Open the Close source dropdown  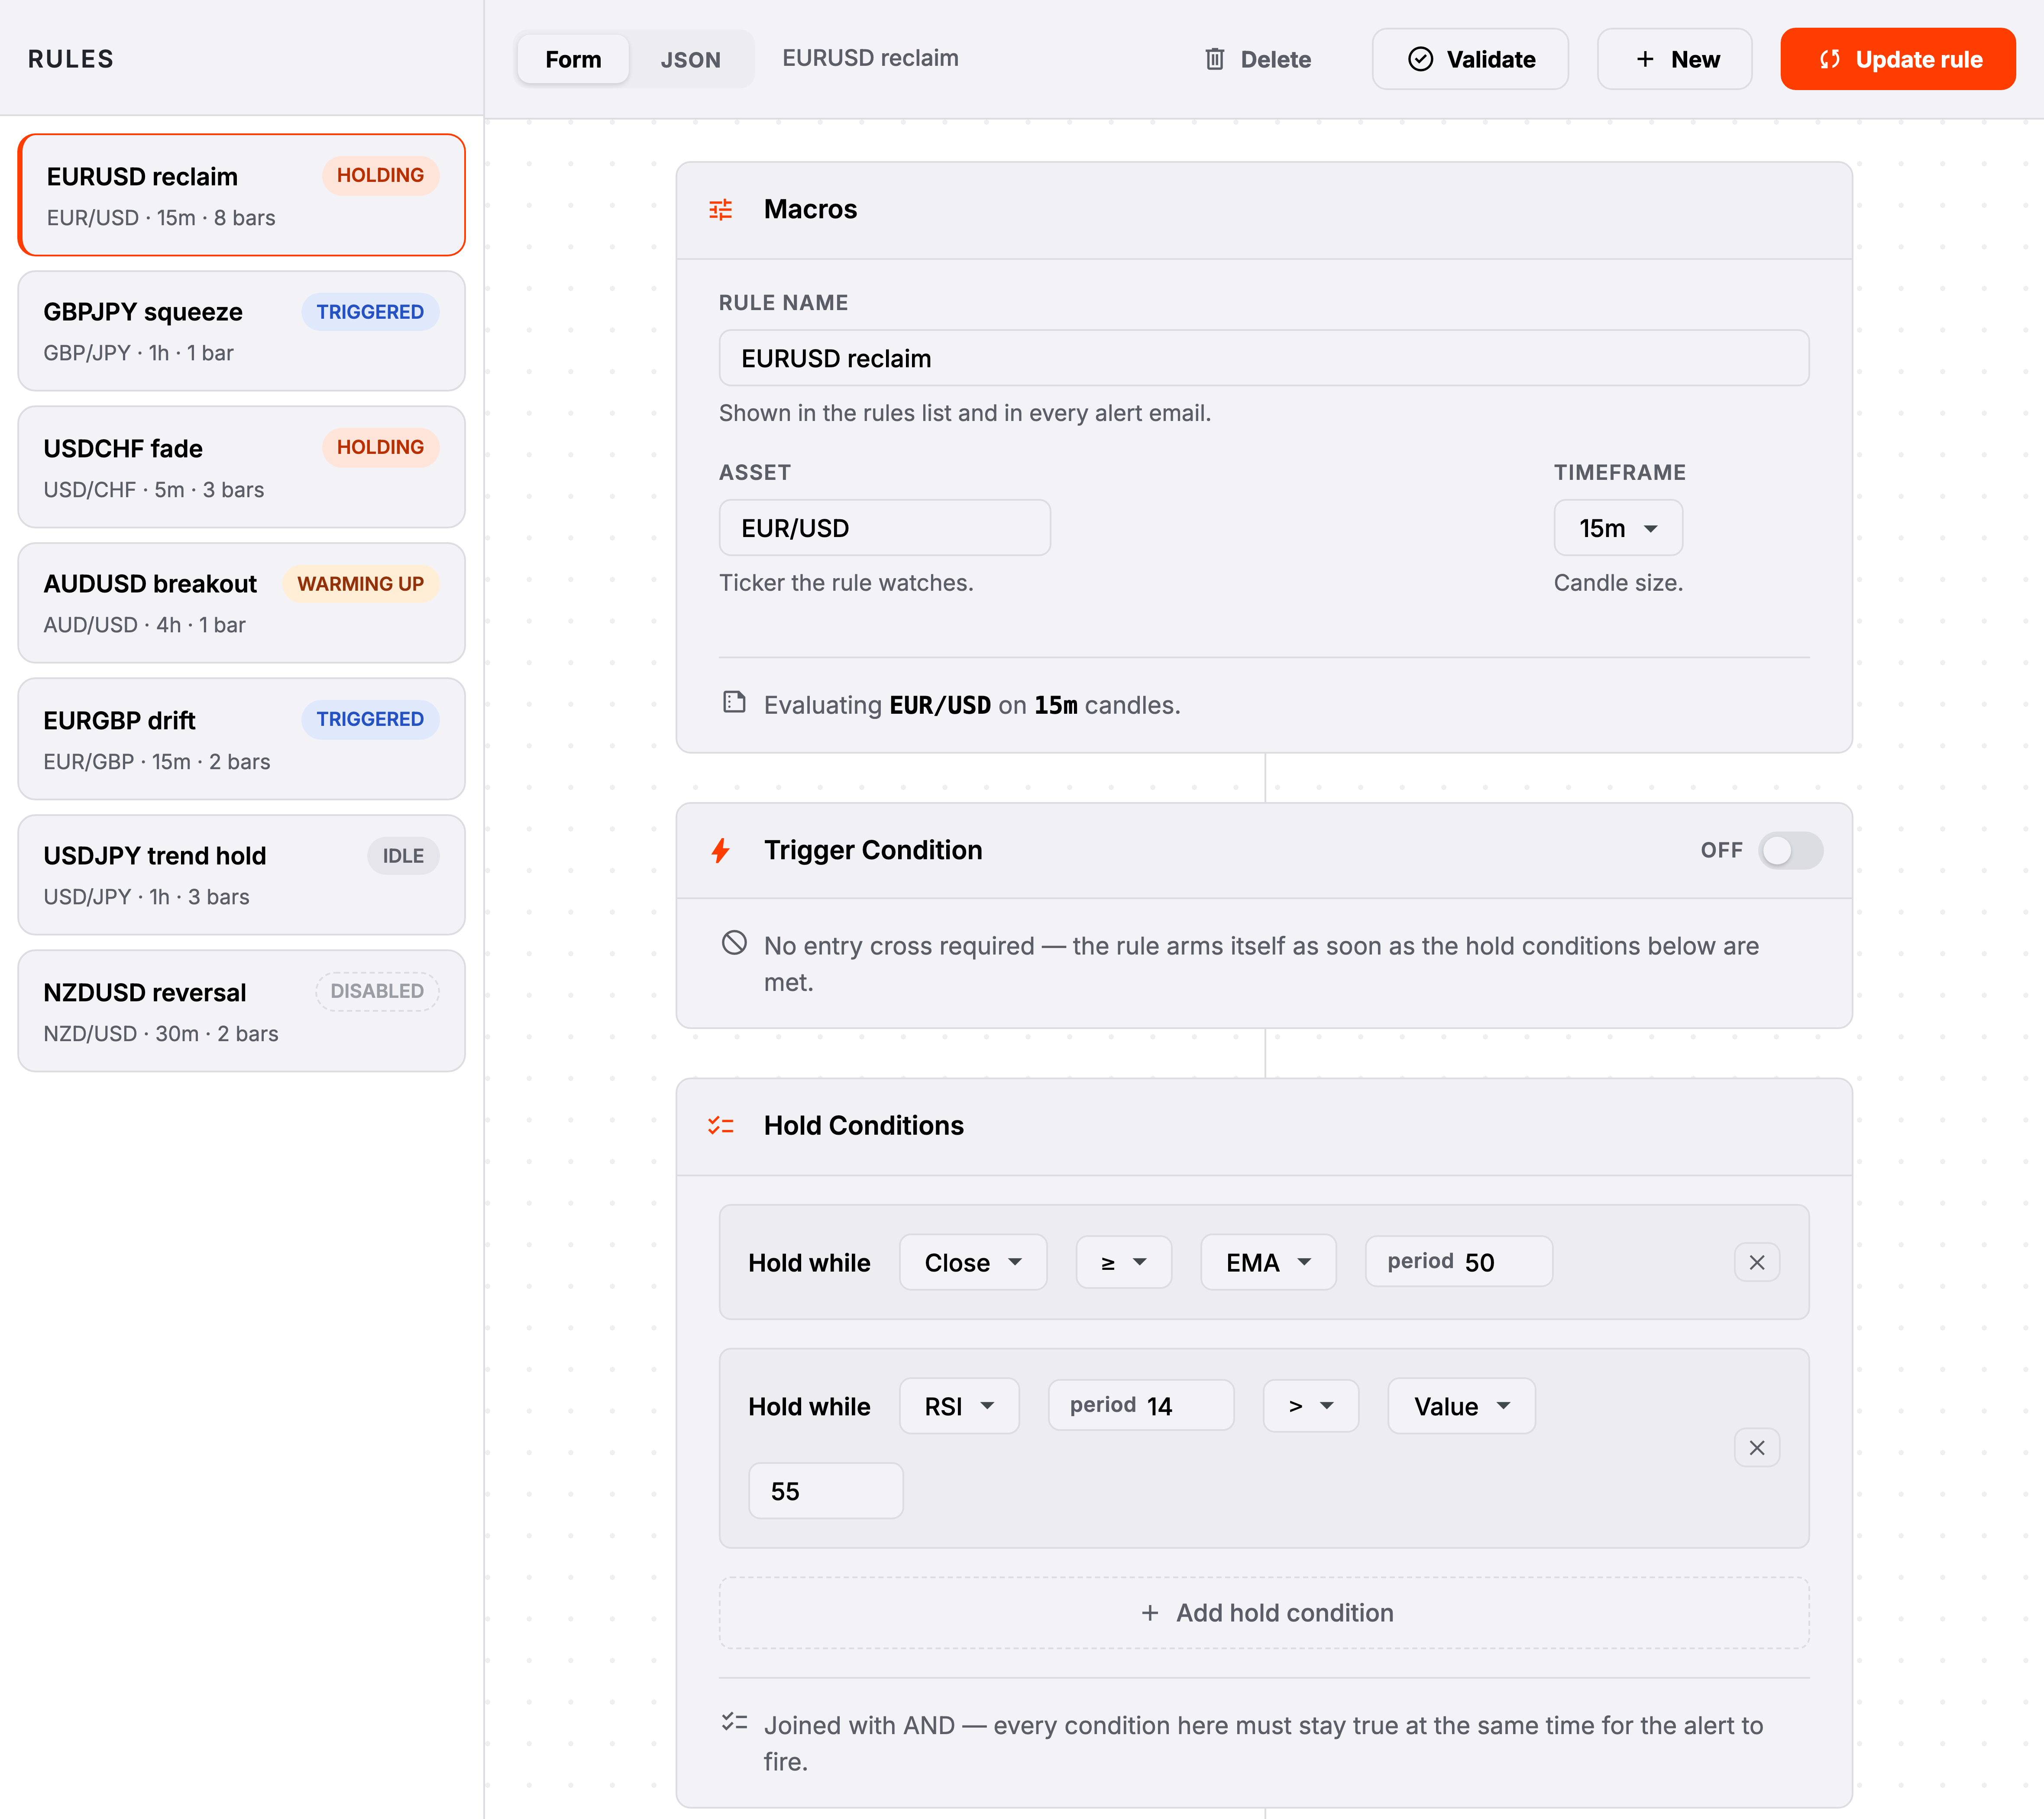coord(973,1262)
